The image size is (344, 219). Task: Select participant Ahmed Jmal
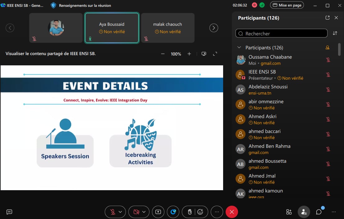coord(285,179)
